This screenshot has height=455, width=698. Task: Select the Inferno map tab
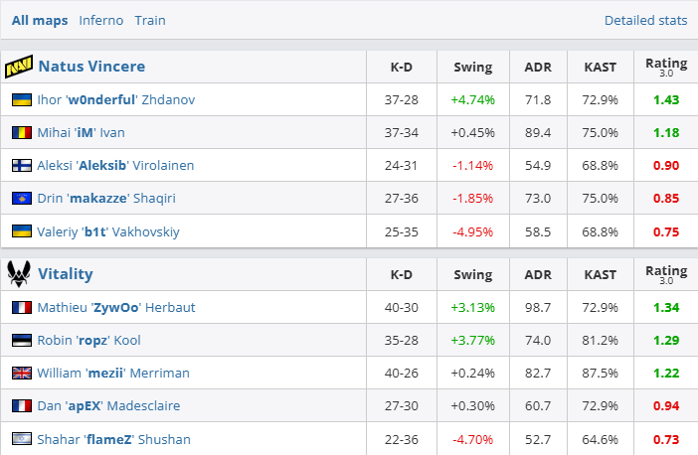point(101,20)
